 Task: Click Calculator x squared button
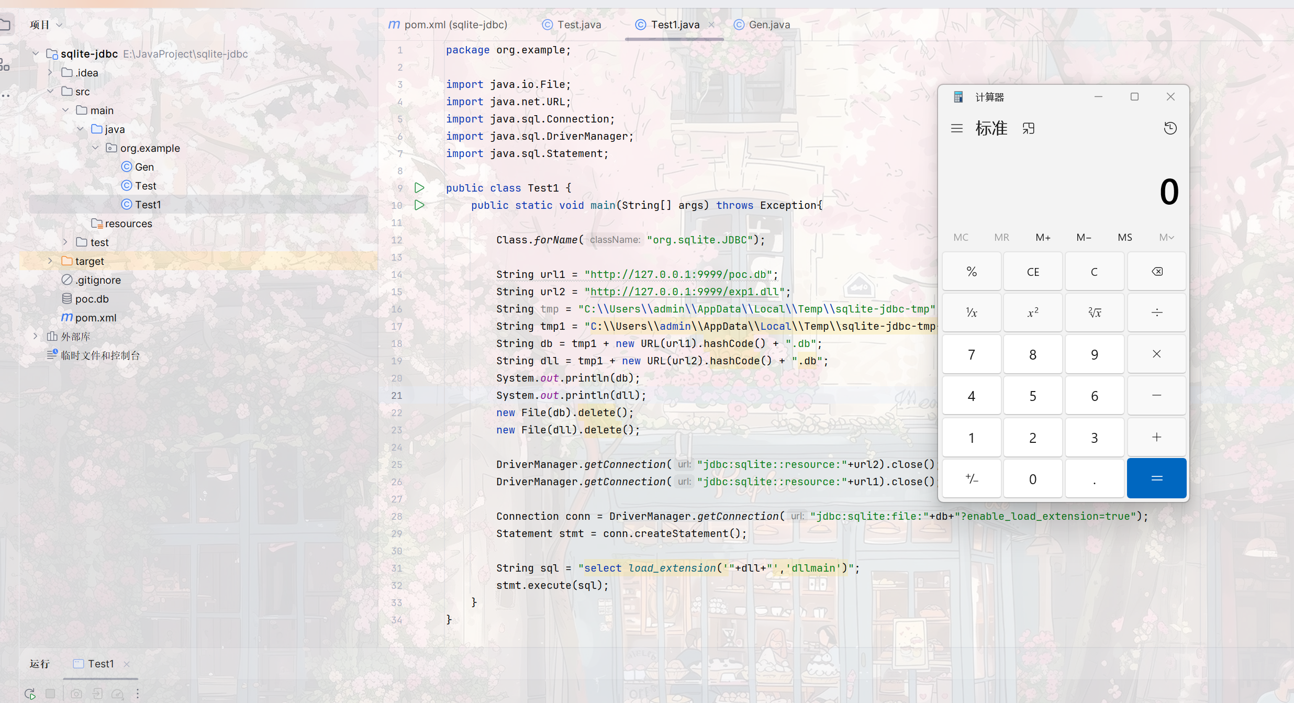tap(1033, 313)
